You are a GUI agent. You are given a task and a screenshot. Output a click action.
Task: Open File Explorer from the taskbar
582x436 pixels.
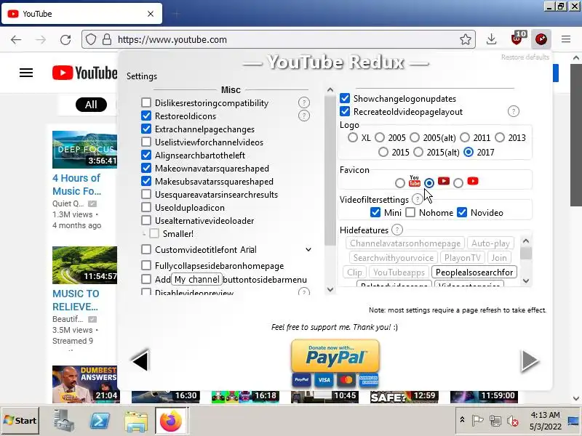[x=136, y=421]
